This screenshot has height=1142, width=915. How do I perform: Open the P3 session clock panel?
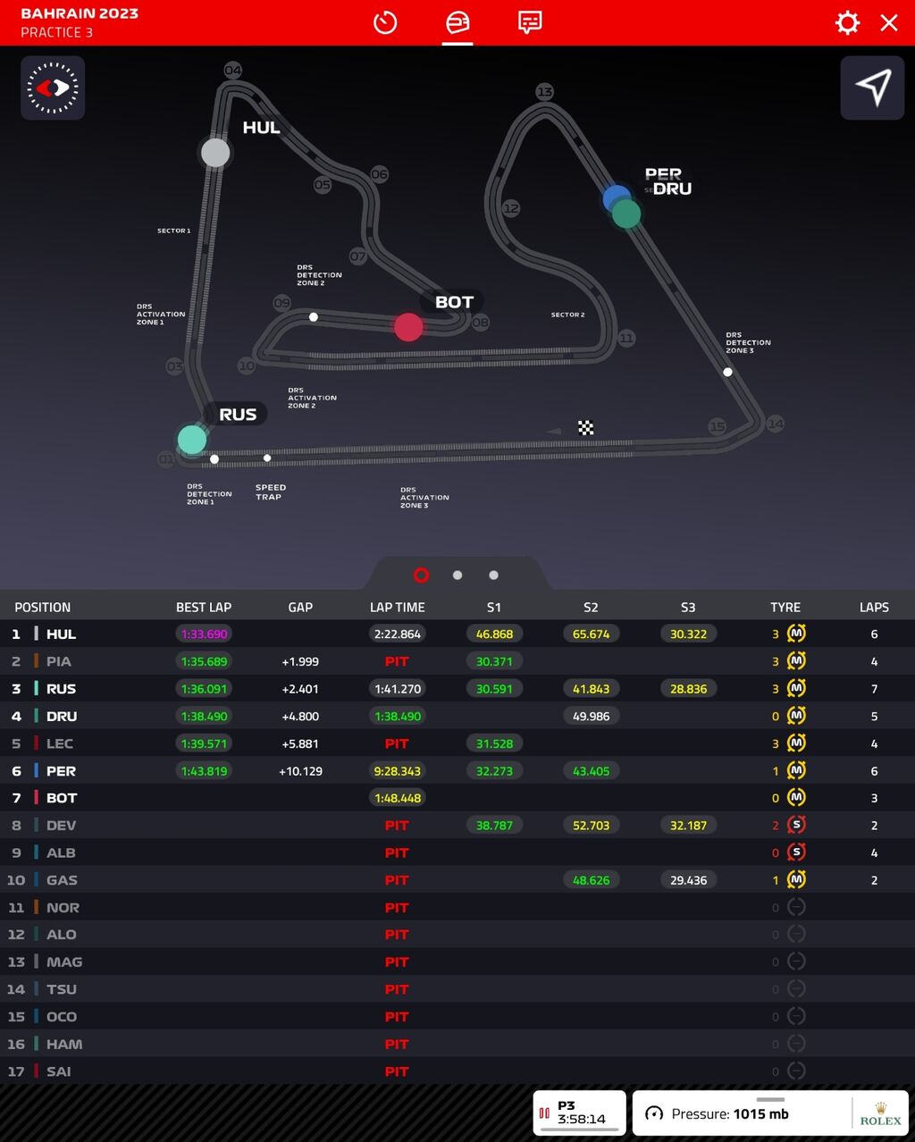579,1113
